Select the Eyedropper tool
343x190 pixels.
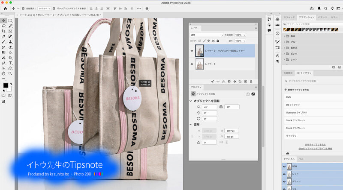coord(3,36)
